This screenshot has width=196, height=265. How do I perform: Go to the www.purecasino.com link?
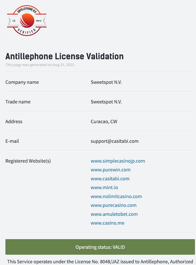(113, 205)
